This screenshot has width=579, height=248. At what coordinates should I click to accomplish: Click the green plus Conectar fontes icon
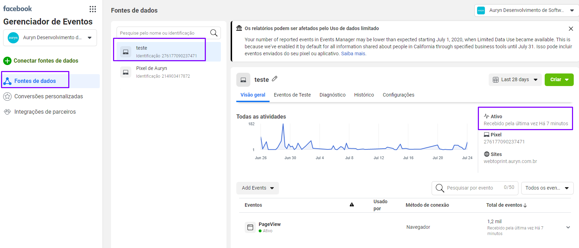tap(7, 61)
